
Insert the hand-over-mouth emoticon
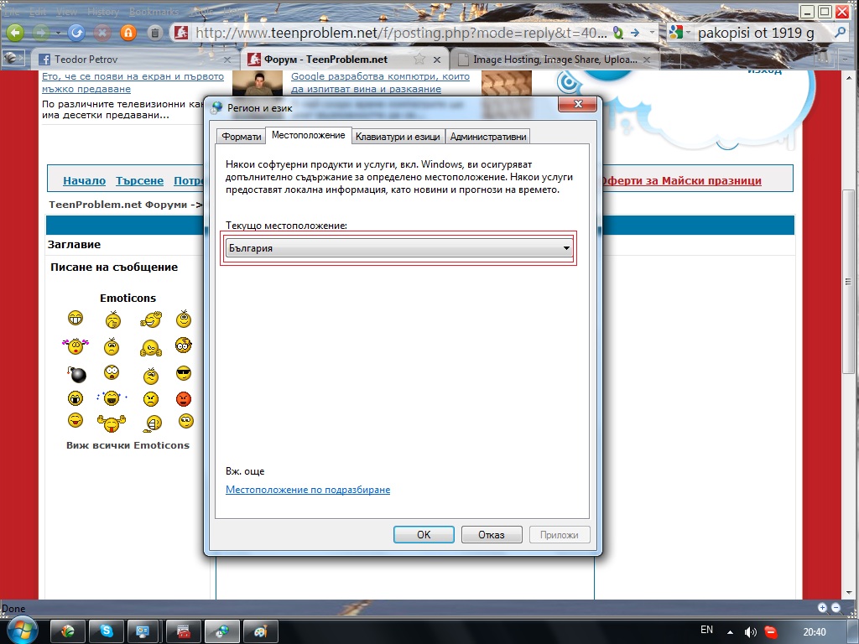[112, 319]
